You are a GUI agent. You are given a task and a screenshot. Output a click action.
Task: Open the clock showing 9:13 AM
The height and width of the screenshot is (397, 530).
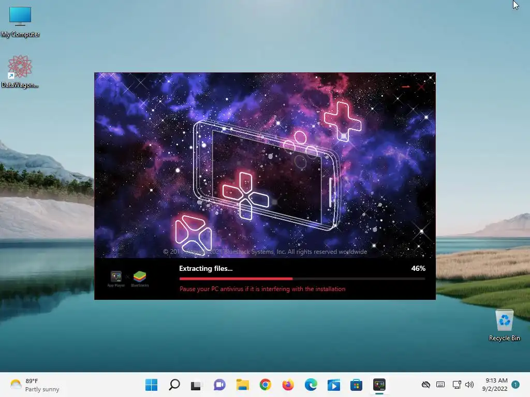495,385
